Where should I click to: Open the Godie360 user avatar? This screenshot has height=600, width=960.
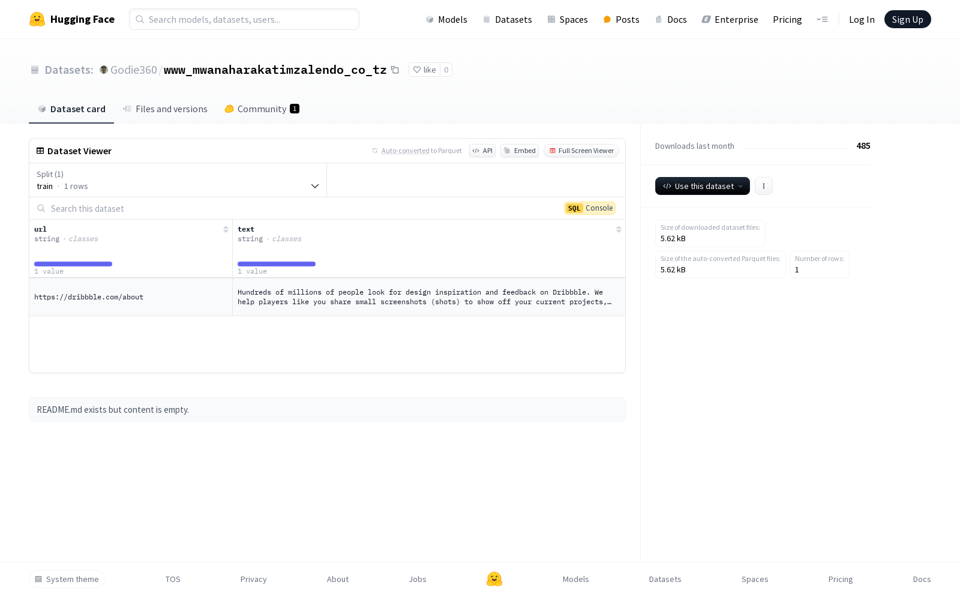(104, 70)
